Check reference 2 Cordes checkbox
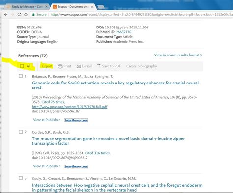This screenshot has height=193, width=233. (x=21, y=132)
